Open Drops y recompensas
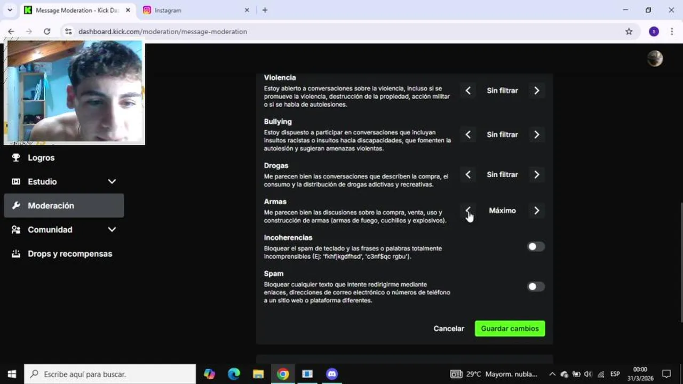 63,254
